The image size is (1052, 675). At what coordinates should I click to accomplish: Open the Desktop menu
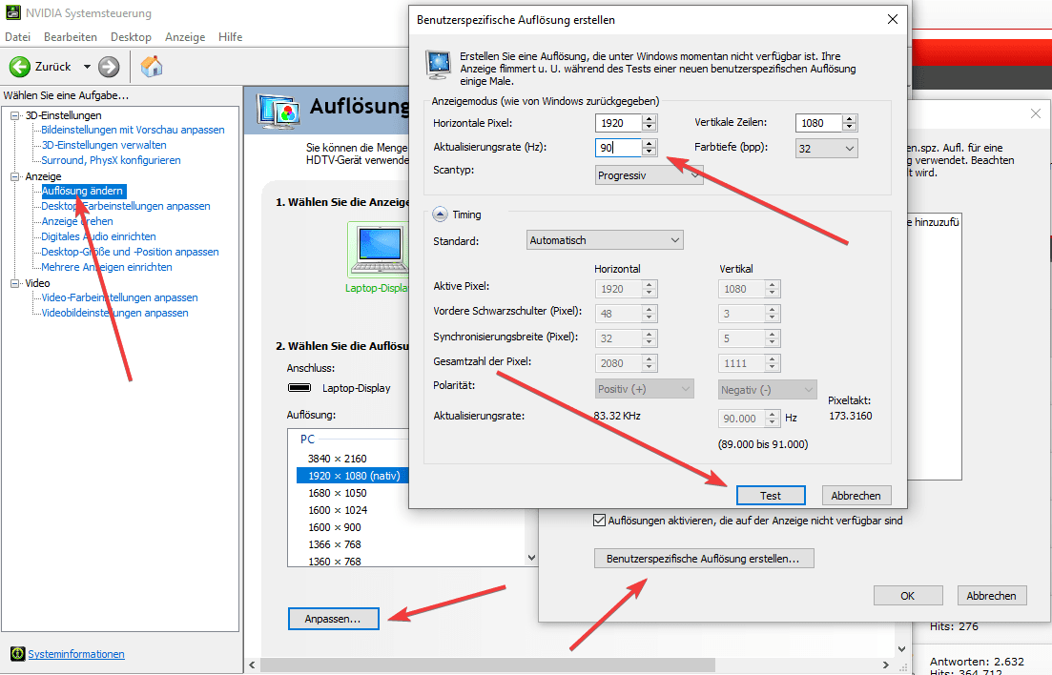pos(131,37)
